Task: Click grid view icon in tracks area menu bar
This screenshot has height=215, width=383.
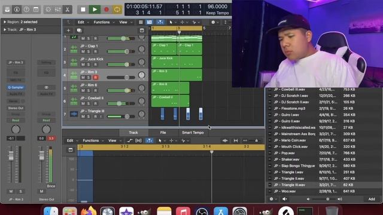Action: click(x=141, y=22)
